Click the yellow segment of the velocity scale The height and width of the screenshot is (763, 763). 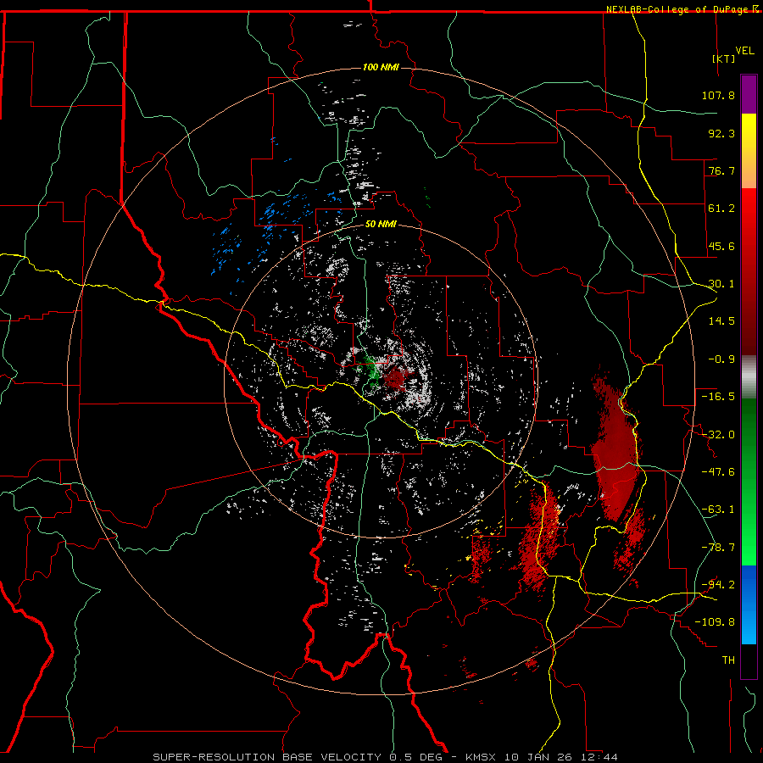[749, 131]
